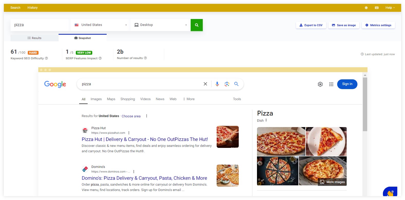
Task: Expand the United States country dropdown
Action: click(100, 25)
